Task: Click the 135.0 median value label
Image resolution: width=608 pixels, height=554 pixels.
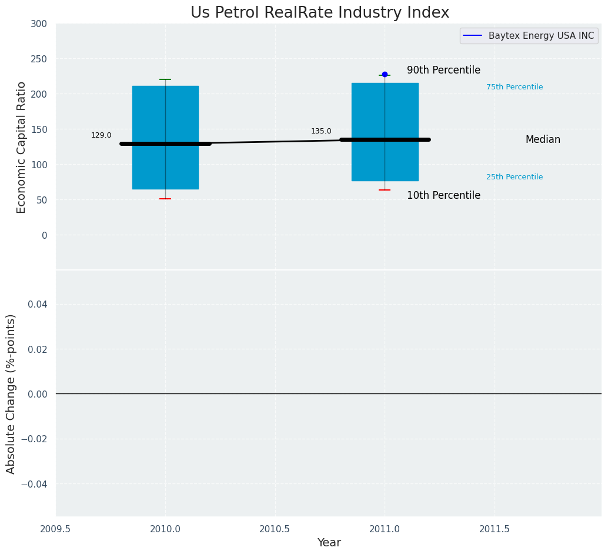Action: (x=321, y=132)
